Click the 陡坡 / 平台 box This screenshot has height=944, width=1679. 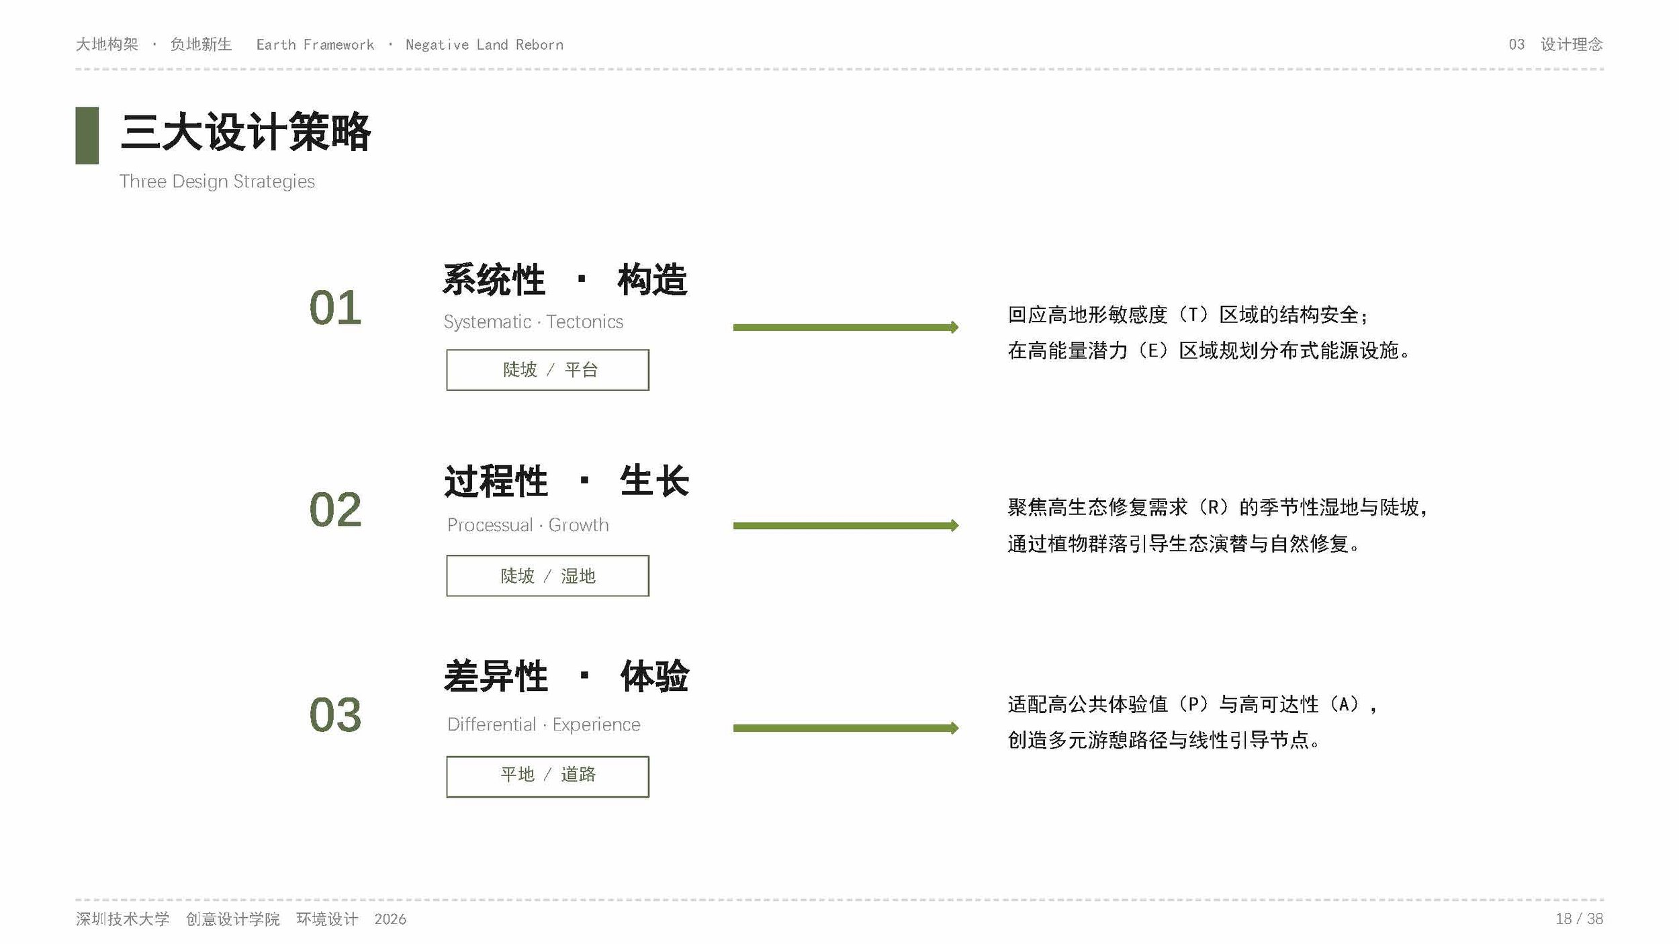click(547, 370)
